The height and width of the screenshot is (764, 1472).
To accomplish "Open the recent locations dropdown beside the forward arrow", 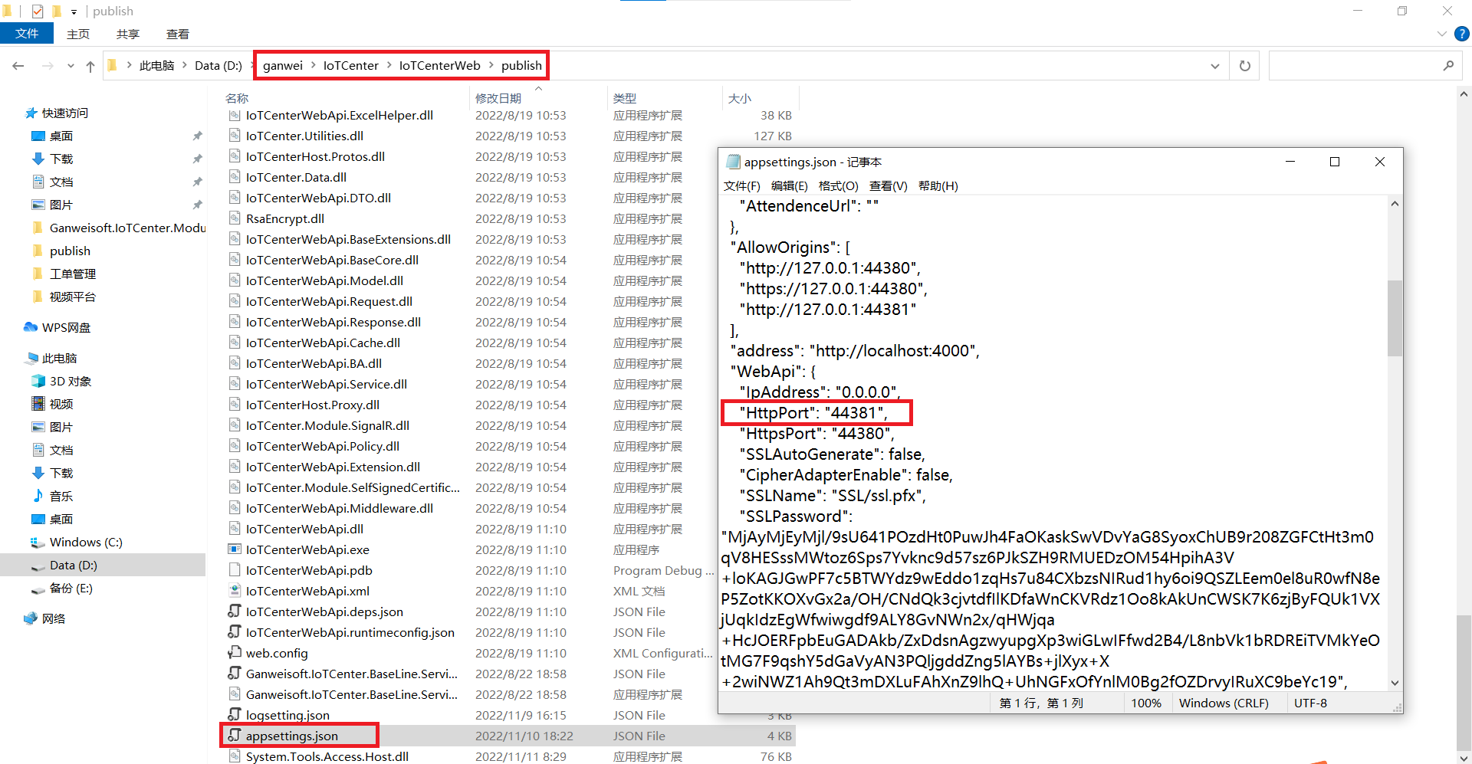I will pos(71,66).
